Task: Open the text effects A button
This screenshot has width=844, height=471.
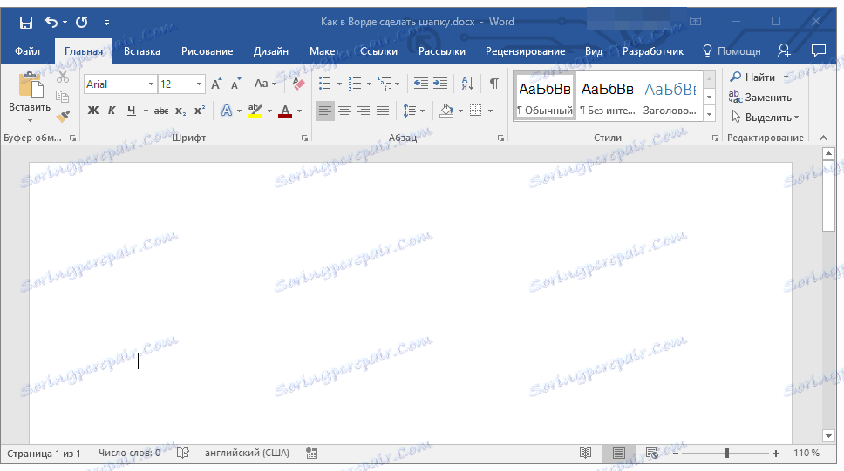Action: (227, 111)
